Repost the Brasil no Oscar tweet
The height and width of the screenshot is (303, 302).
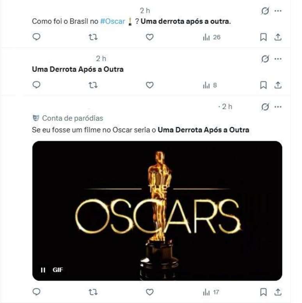pyautogui.click(x=93, y=37)
